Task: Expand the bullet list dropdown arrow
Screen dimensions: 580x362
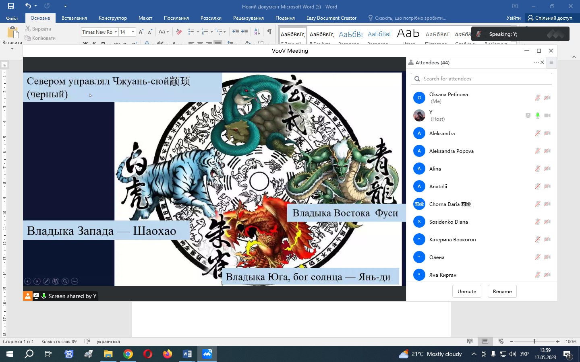Action: pos(198,32)
